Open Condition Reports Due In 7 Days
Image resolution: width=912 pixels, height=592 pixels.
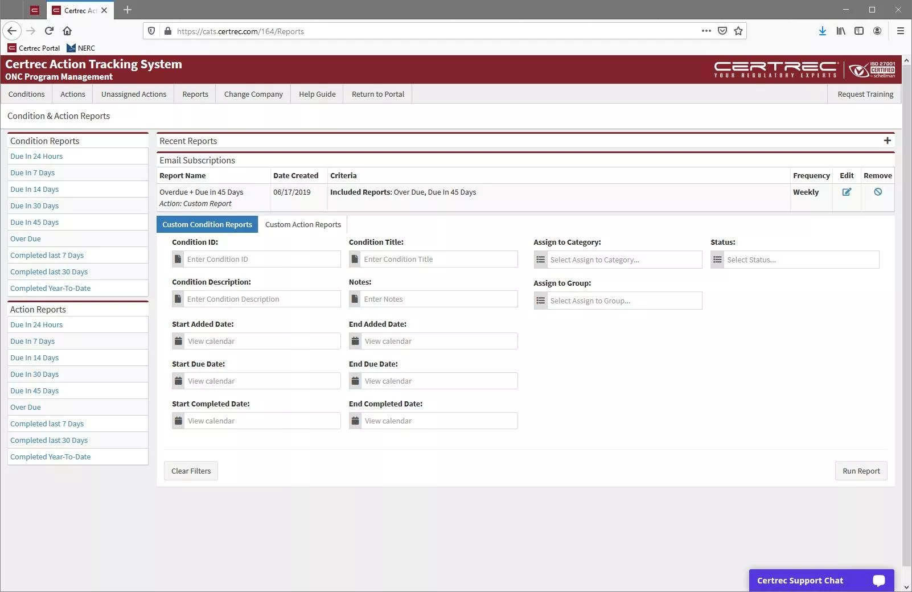(x=32, y=172)
